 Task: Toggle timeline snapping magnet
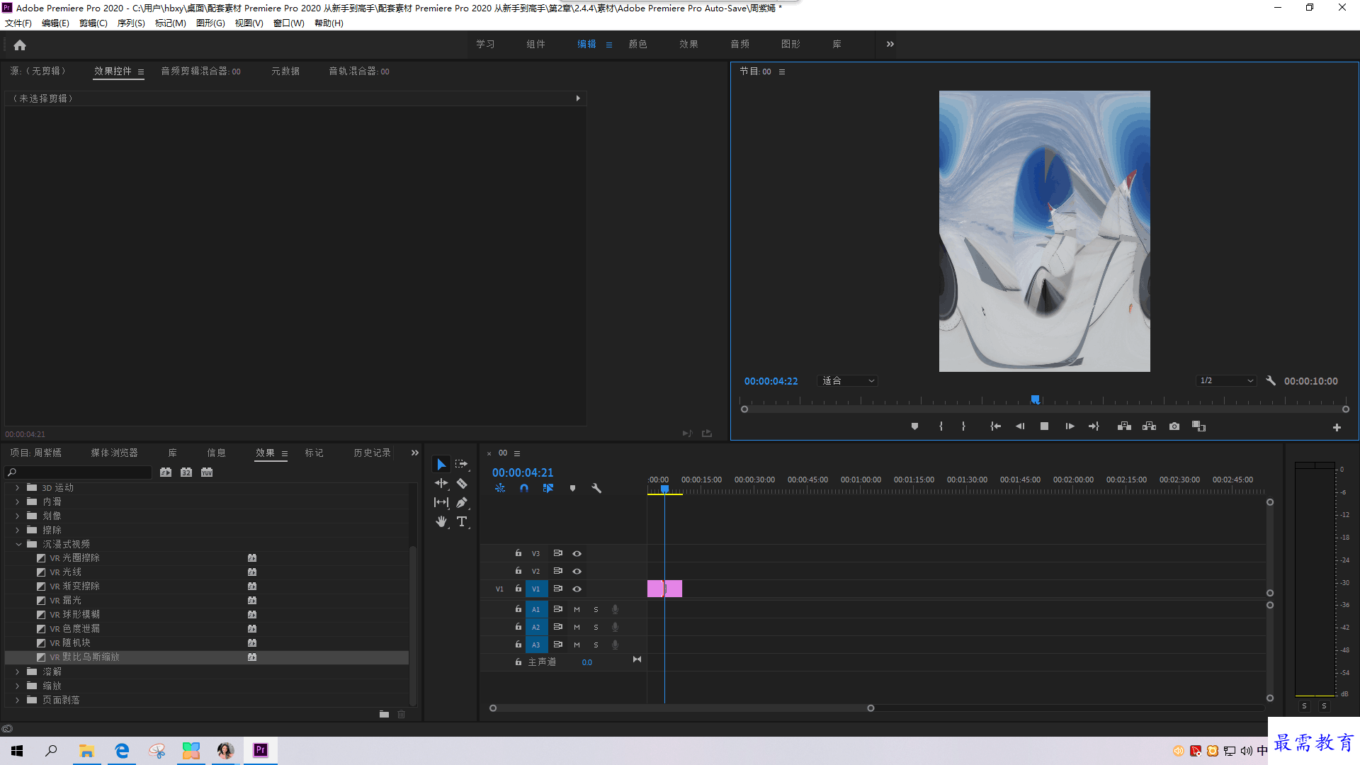pyautogui.click(x=524, y=488)
